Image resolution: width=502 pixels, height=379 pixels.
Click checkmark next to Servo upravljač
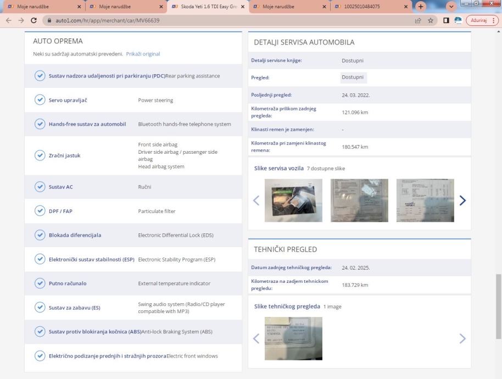coord(40,100)
